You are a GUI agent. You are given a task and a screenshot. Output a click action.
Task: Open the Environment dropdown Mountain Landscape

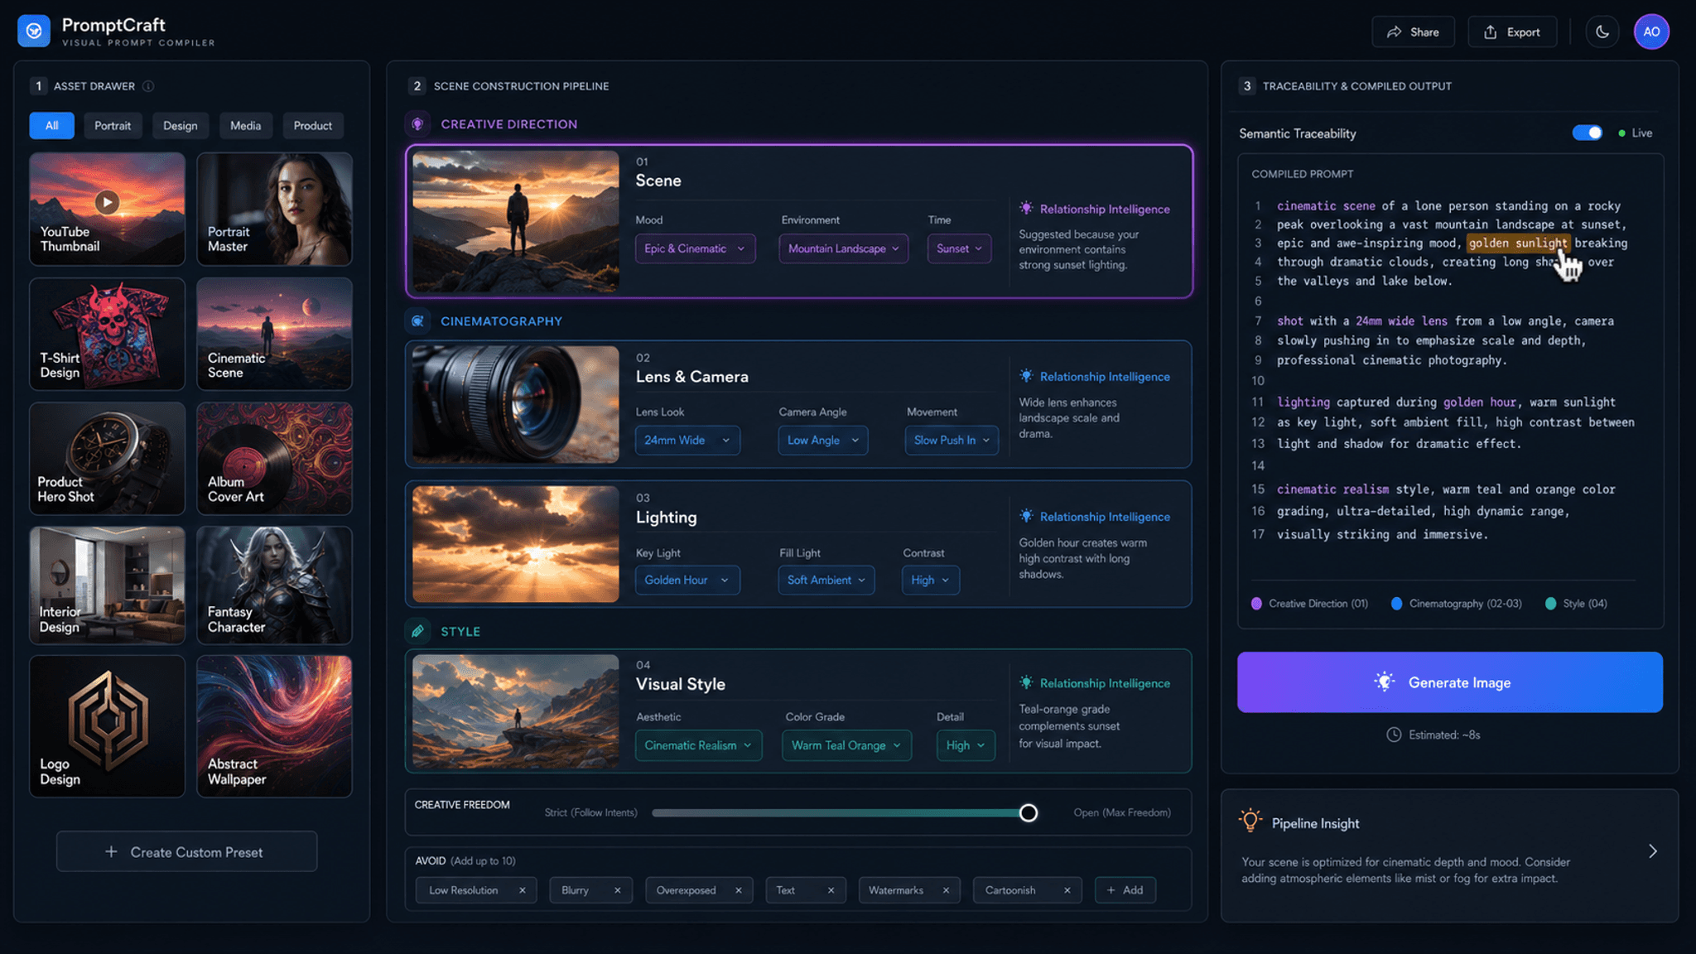[x=843, y=248]
